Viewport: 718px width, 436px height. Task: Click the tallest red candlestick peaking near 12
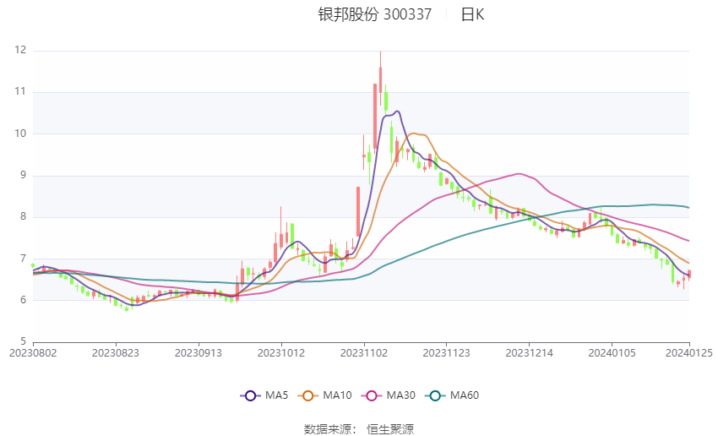(380, 79)
